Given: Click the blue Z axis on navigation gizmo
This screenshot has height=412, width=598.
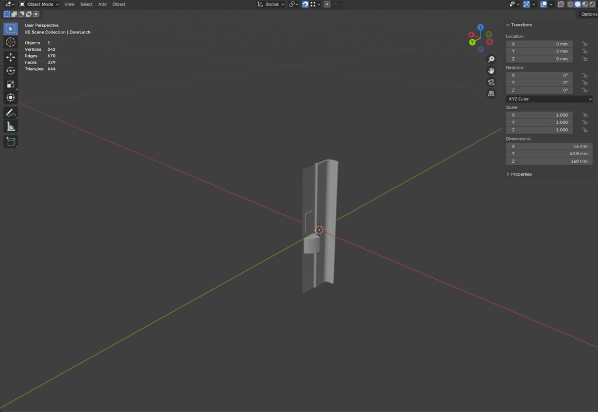Looking at the screenshot, I should 481,27.
